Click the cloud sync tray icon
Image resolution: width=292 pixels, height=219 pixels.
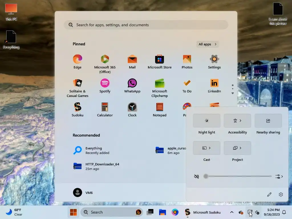[241, 212]
